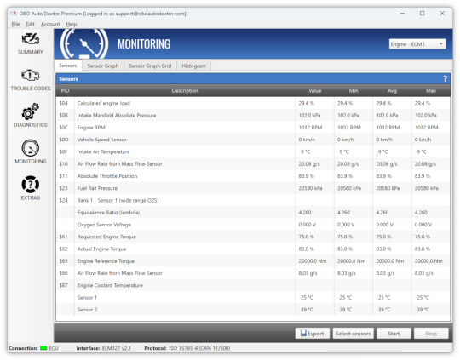Switch to the Sensor Graph tab
Image resolution: width=460 pixels, height=360 pixels.
(103, 66)
